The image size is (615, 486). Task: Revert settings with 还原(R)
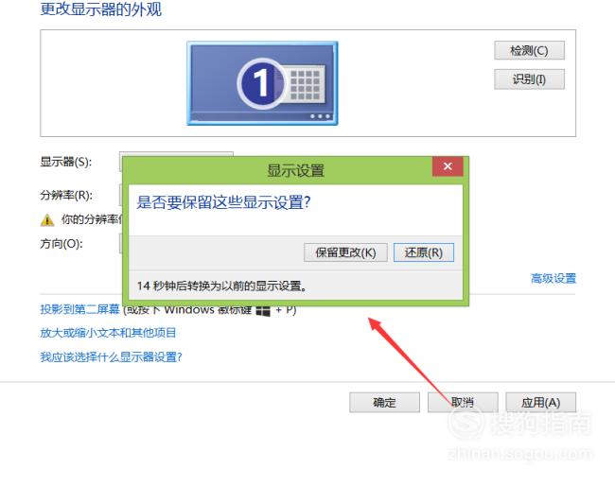[424, 252]
